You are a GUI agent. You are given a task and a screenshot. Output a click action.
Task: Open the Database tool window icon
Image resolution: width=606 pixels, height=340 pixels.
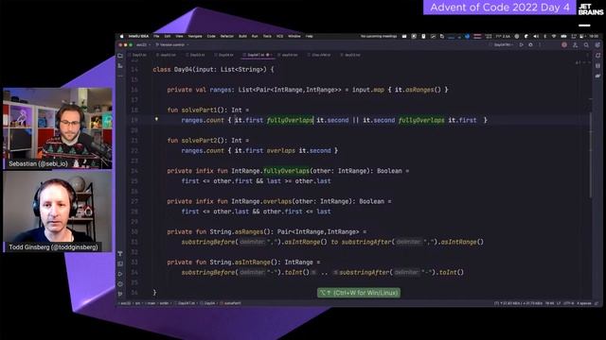597,66
